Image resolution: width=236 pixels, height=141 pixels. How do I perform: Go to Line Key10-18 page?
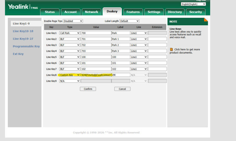coord(23,31)
